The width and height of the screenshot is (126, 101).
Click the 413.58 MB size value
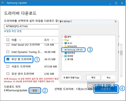coord(51,67)
